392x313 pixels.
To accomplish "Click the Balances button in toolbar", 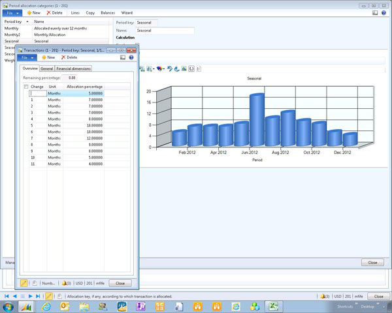I will [x=108, y=12].
